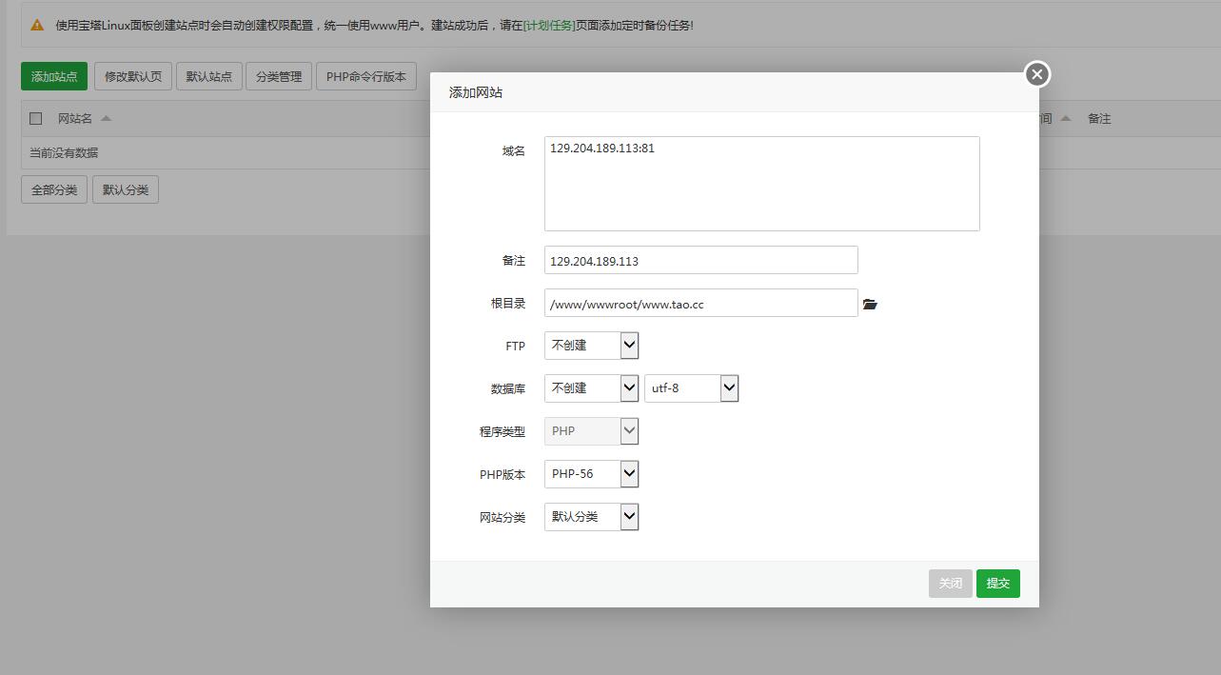Screen dimensions: 1221x675
Task: Expand the 数据库 creation dropdown
Action: 591,388
